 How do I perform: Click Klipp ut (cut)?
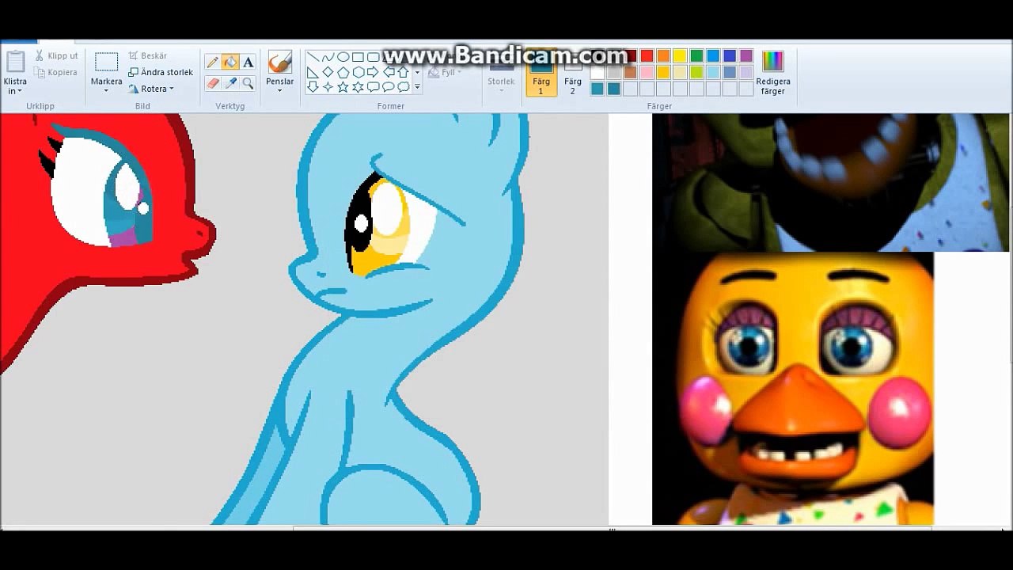point(57,55)
